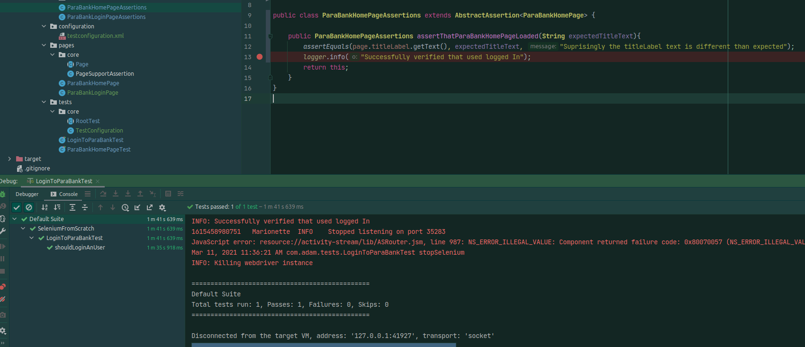Collapse the core folder under pages

point(53,55)
